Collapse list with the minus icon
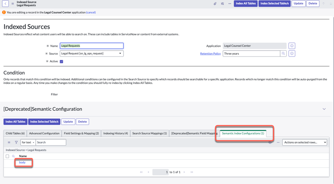This screenshot has width=334, height=184. pyautogui.click(x=278, y=143)
